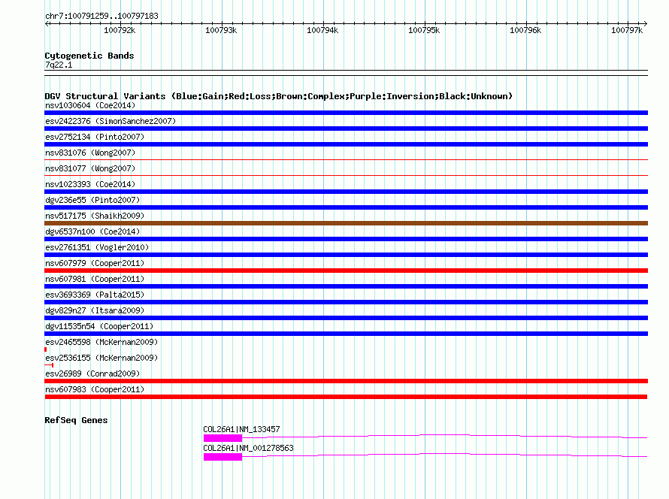Viewport: 669px width, 499px height.
Task: Click the COL26A1|NM_133457 gene label
Action: click(x=241, y=429)
